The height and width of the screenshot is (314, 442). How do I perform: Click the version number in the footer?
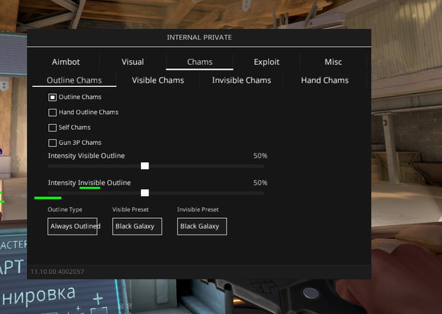click(57, 272)
